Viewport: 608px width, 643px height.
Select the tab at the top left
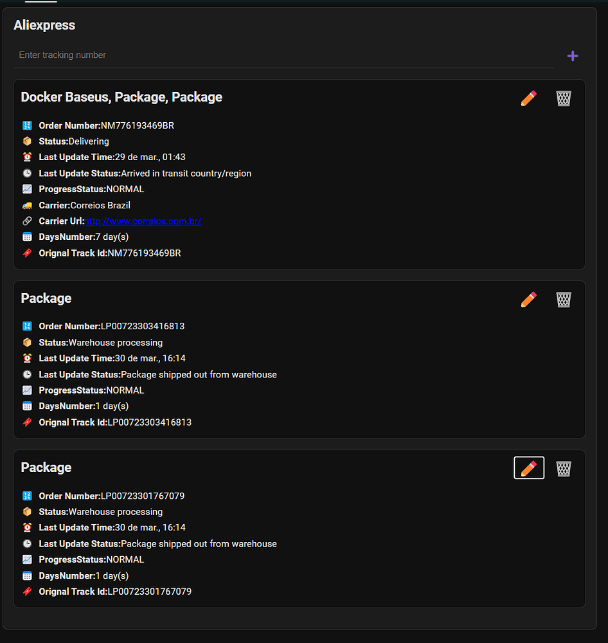40,2
